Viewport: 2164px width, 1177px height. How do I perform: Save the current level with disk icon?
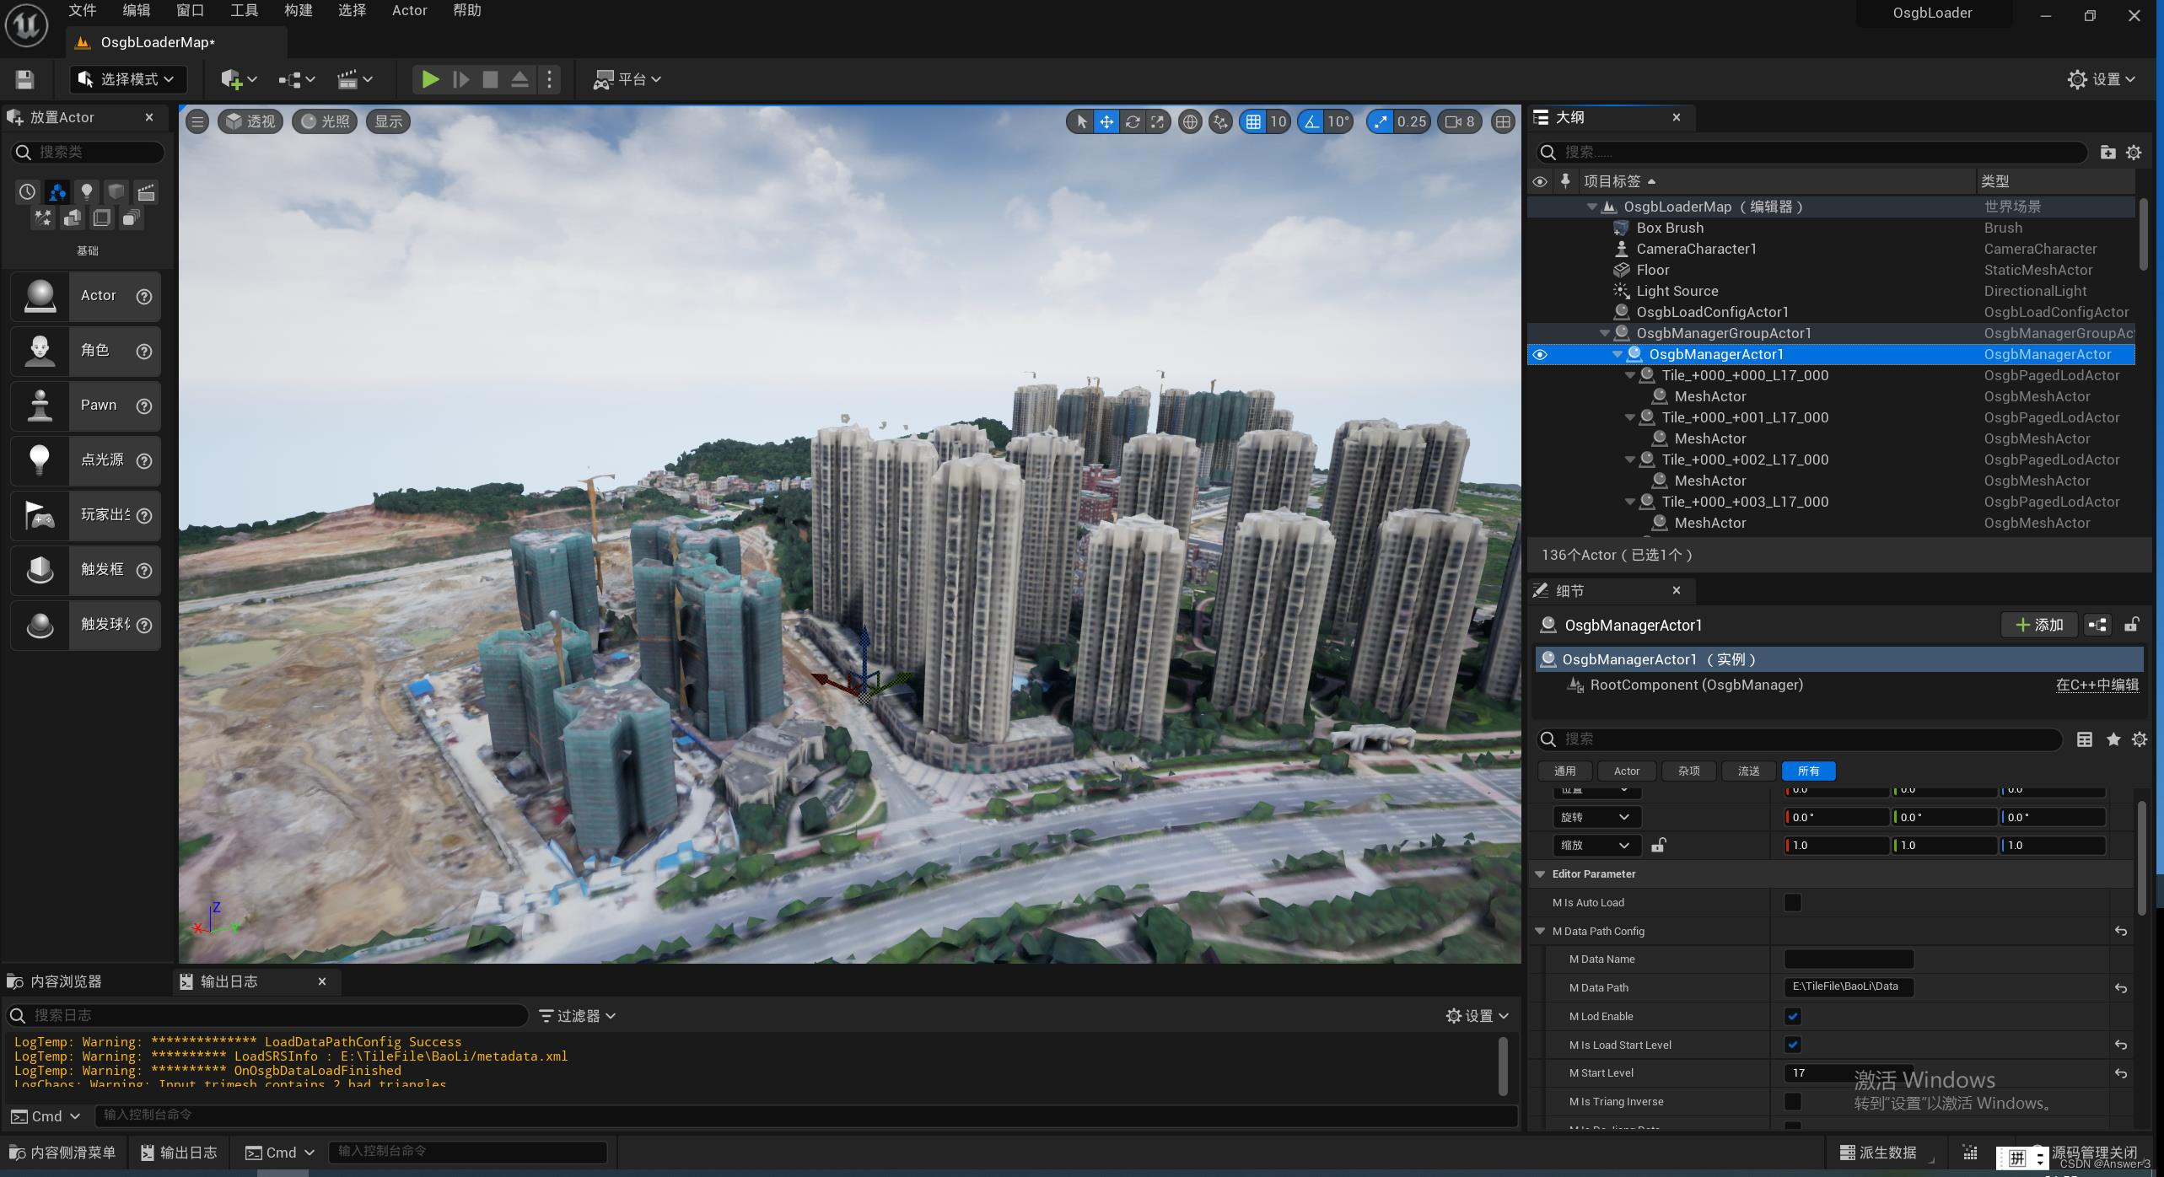24,79
